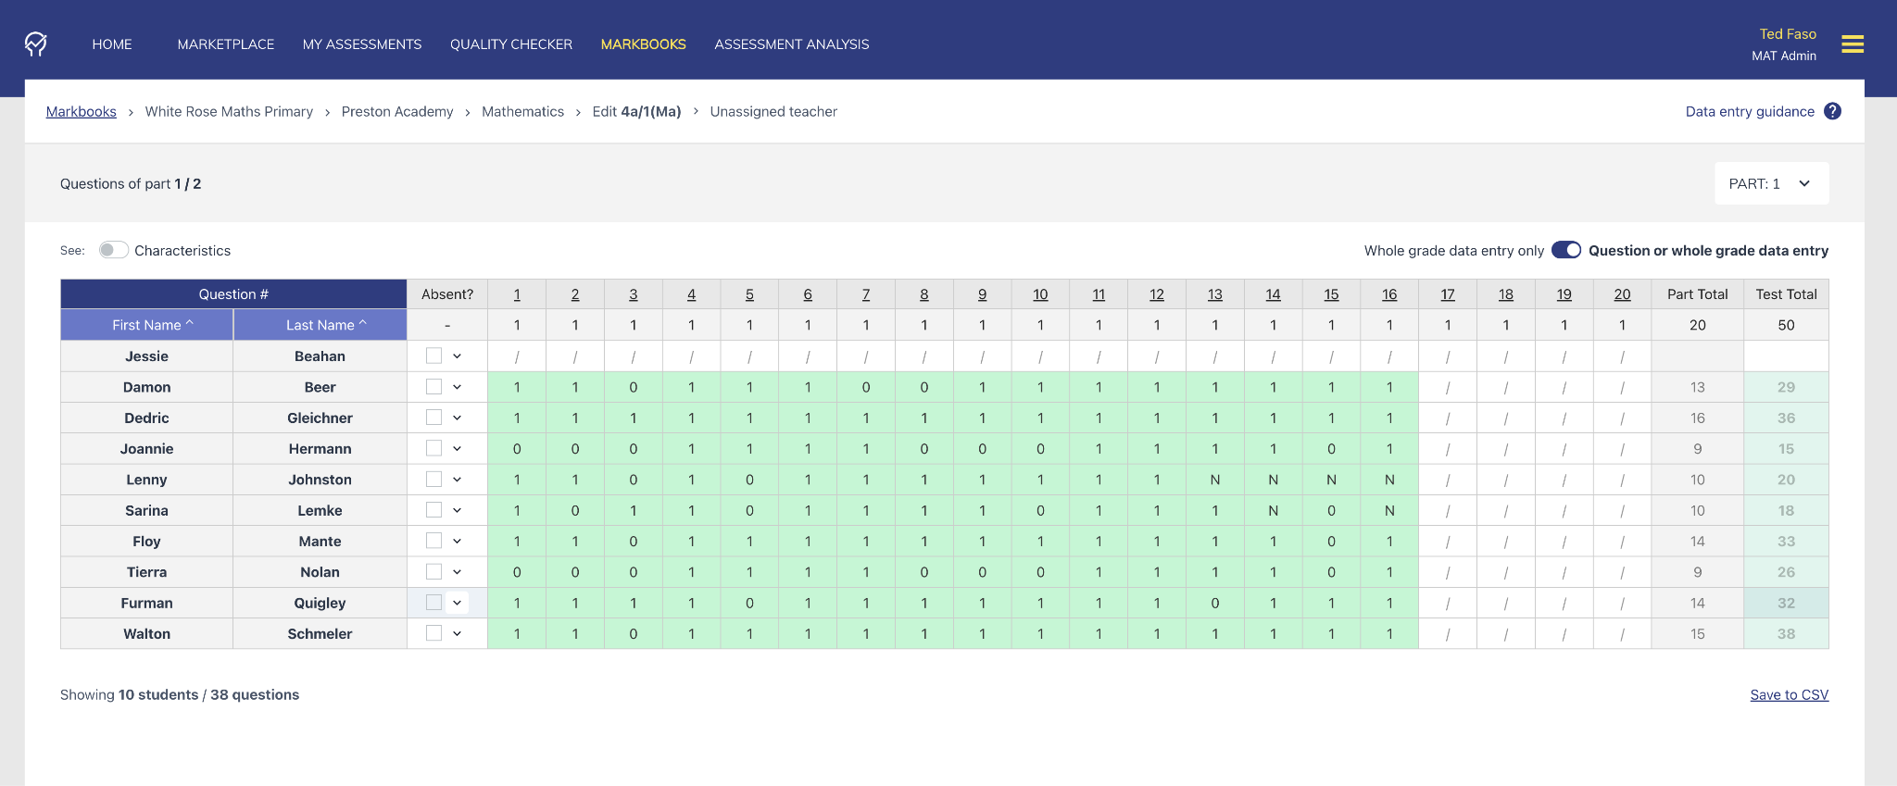Click the app logo icon in header
The width and height of the screenshot is (1897, 786).
click(36, 44)
